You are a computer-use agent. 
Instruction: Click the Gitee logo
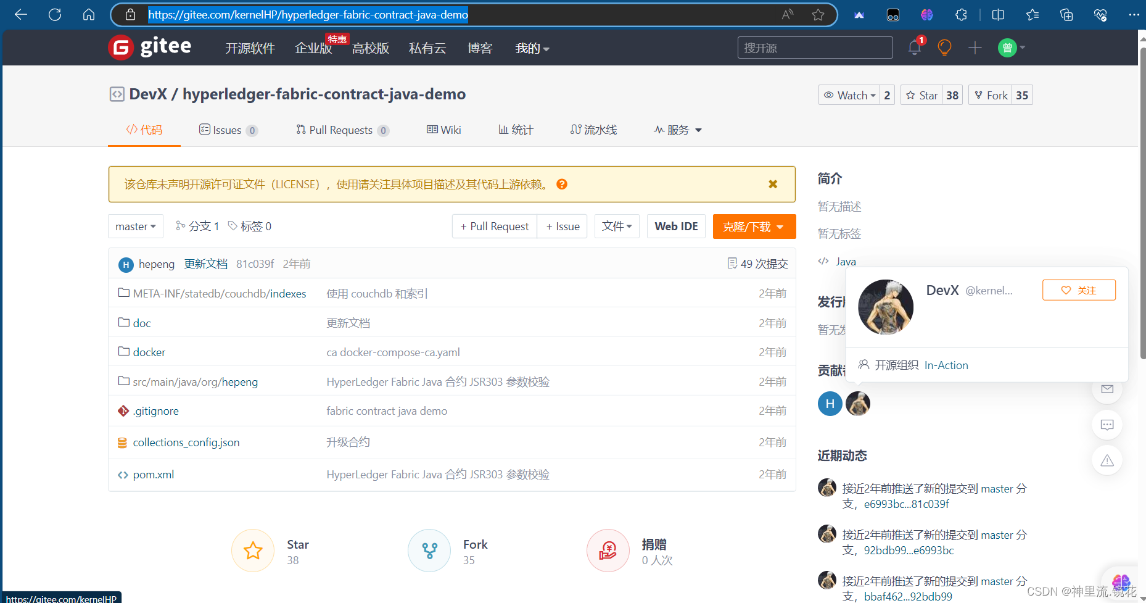click(150, 47)
